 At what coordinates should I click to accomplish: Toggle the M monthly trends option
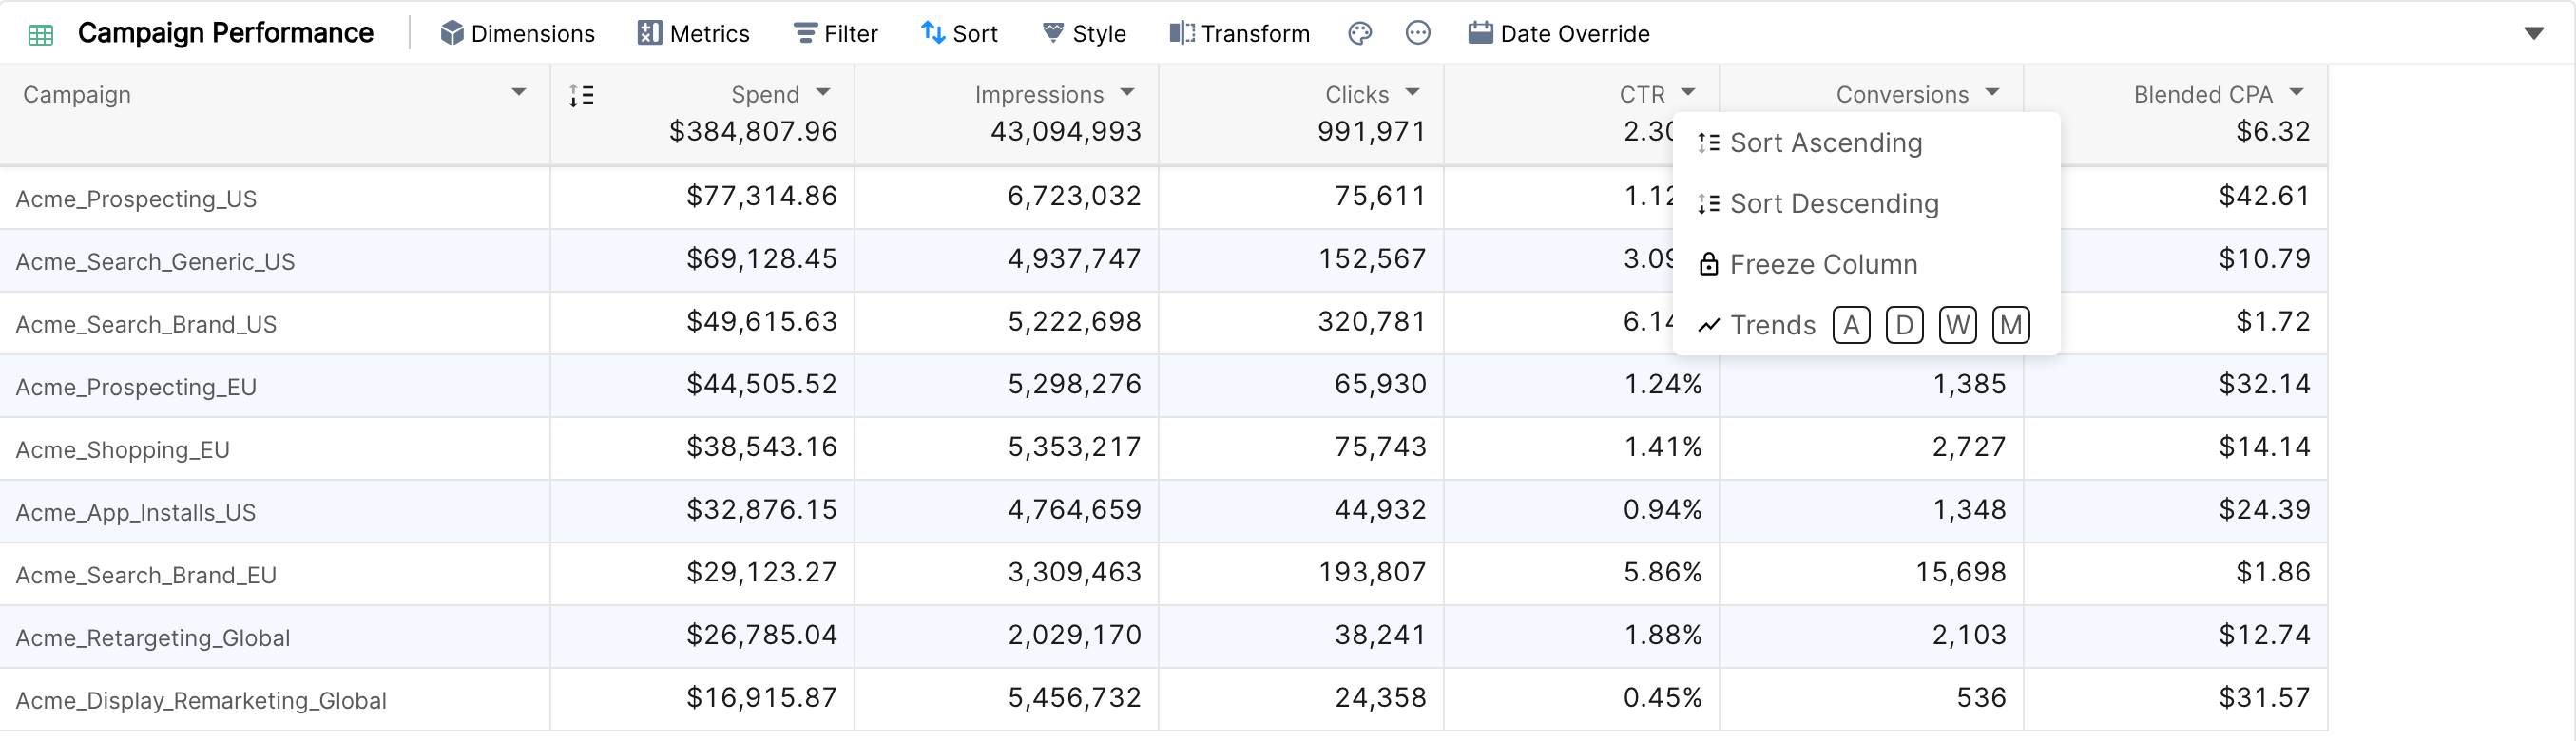2011,325
